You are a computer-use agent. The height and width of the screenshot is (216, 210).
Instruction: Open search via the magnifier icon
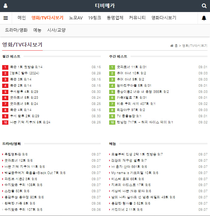[204, 6]
